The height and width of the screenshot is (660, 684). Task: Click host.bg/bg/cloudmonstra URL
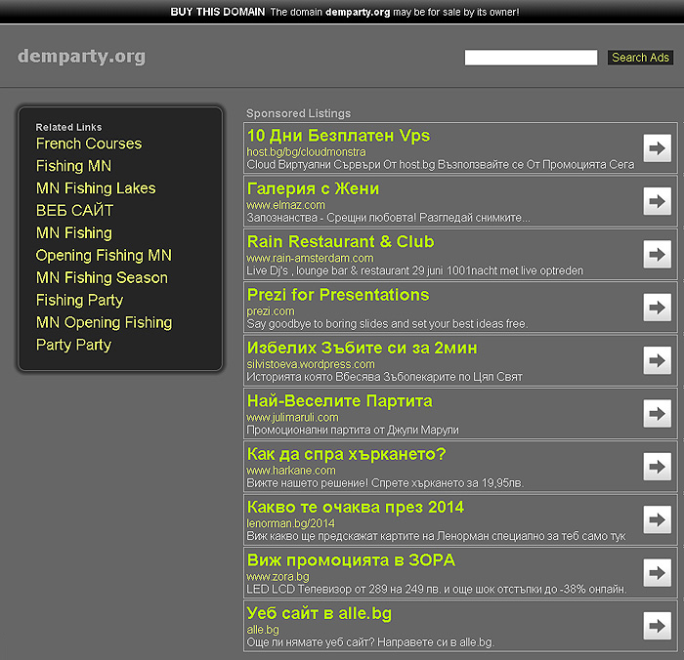pyautogui.click(x=306, y=152)
